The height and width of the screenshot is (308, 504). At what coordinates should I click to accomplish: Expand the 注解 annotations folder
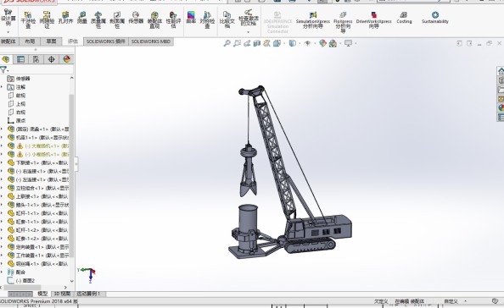2,87
